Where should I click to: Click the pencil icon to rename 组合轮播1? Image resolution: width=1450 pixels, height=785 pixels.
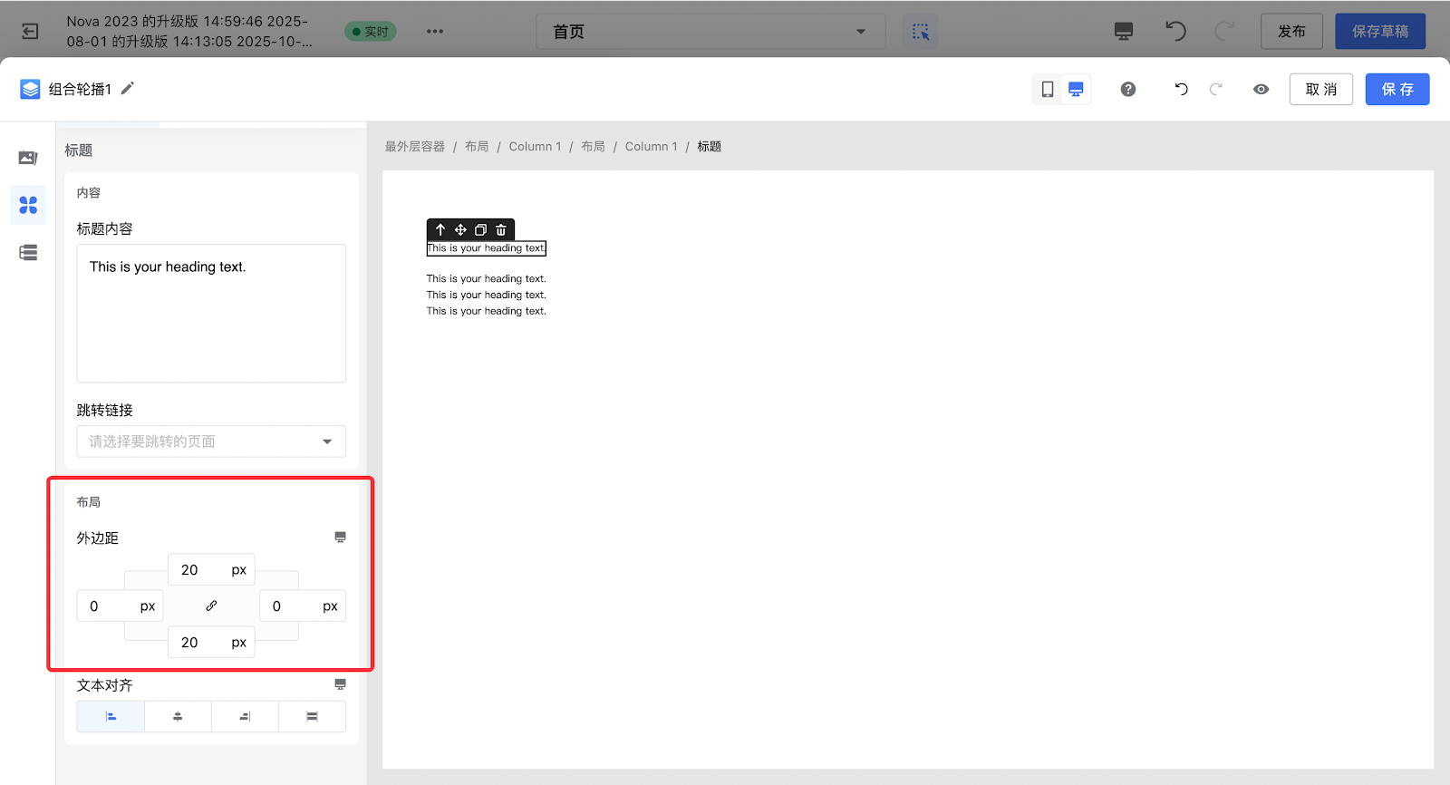128,88
